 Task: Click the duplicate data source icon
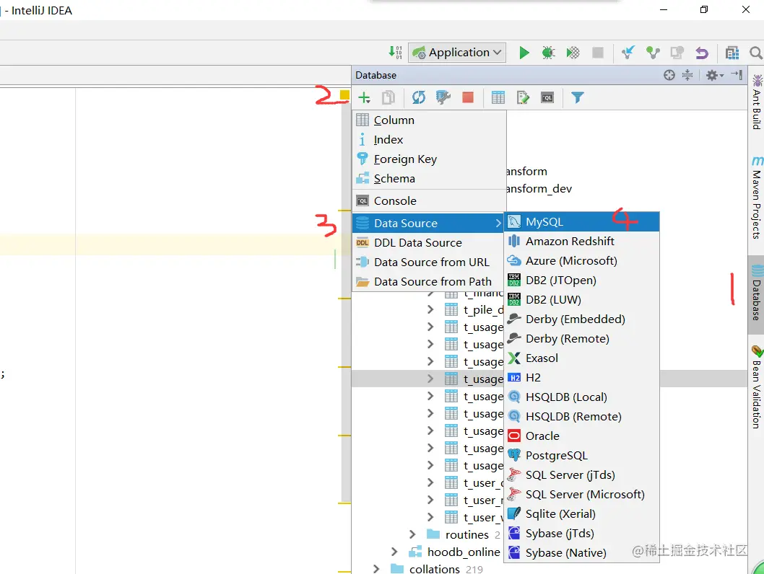click(388, 98)
